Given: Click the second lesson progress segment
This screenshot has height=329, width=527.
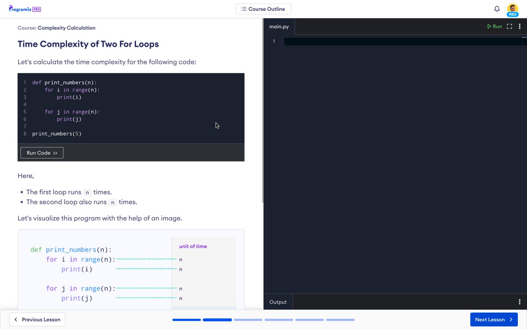Looking at the screenshot, I should [217, 320].
